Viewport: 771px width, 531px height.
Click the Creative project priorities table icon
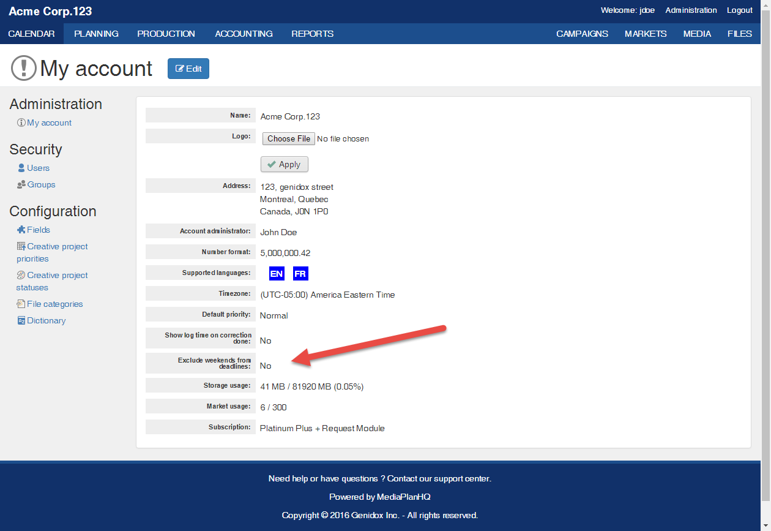pyautogui.click(x=21, y=246)
